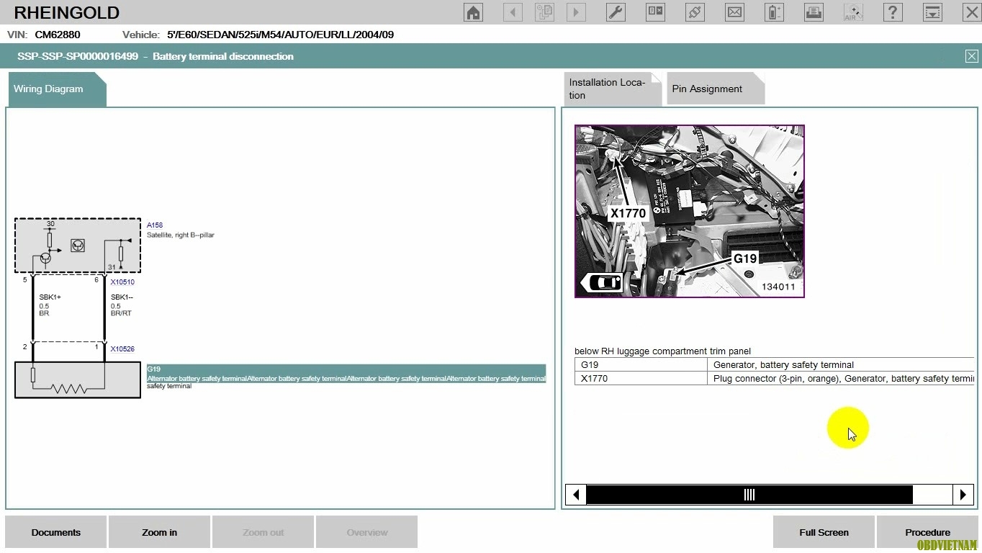Image resolution: width=982 pixels, height=553 pixels.
Task: Open the connection plug icon
Action: [x=695, y=12]
